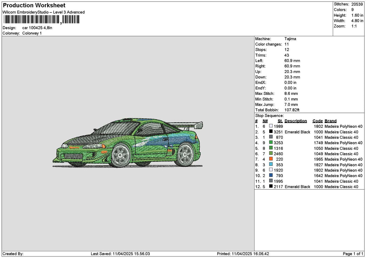
Task: Select Emerald Black description in stop row 2
Action: point(297,132)
